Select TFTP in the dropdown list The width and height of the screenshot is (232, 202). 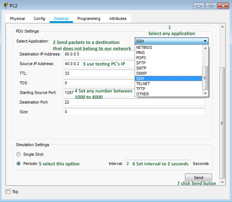point(168,89)
